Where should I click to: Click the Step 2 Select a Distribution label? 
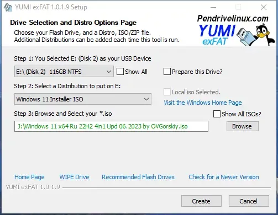pyautogui.click(x=67, y=86)
